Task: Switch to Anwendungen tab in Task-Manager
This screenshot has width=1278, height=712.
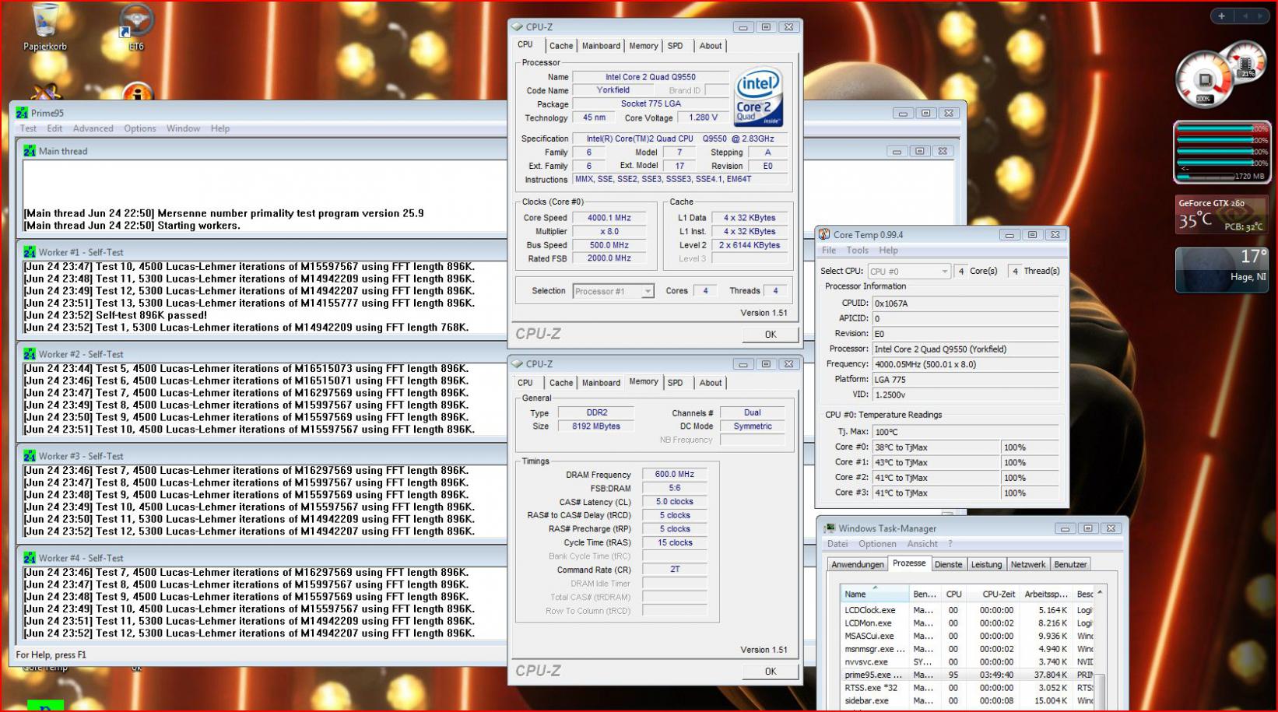Action: (858, 565)
